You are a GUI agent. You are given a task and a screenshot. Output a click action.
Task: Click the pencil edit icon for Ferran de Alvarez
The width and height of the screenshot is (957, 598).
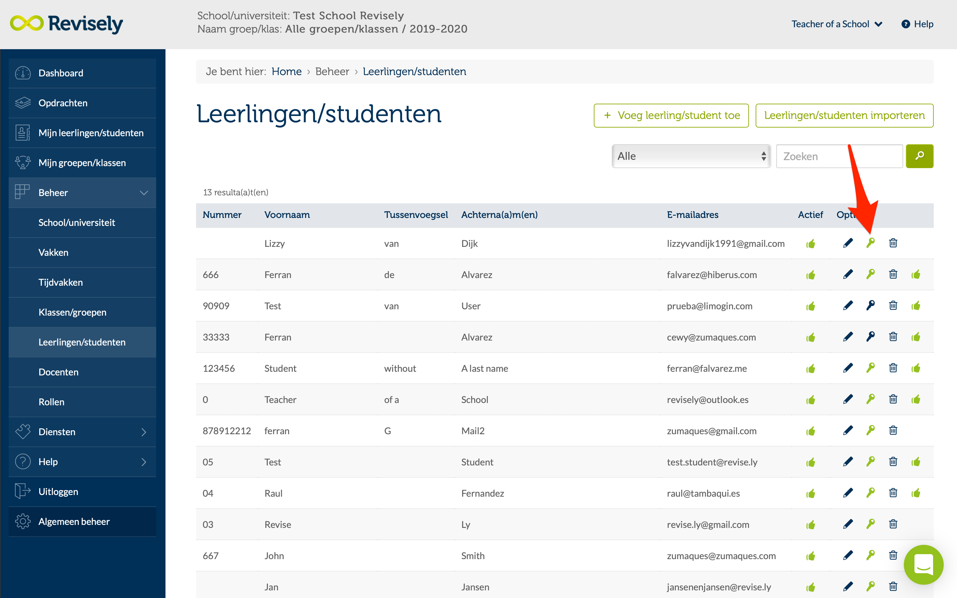(x=848, y=274)
